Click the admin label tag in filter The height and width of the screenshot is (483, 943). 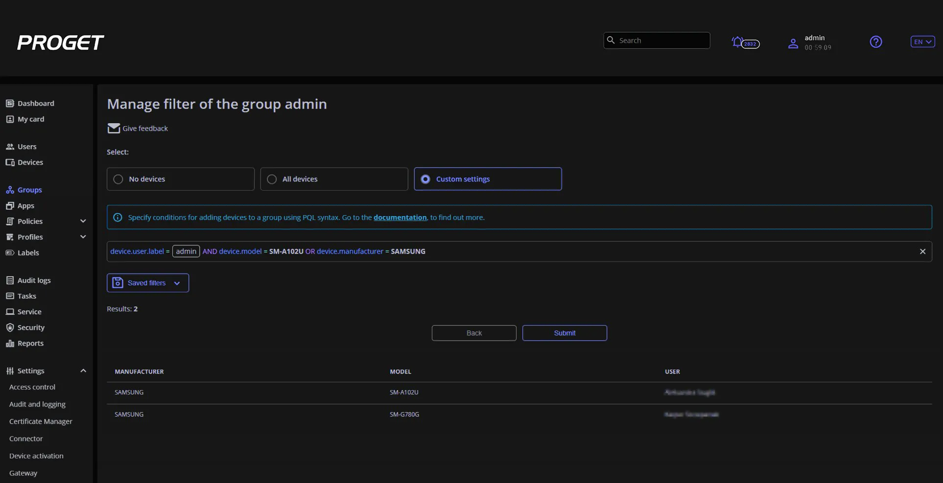click(x=186, y=251)
